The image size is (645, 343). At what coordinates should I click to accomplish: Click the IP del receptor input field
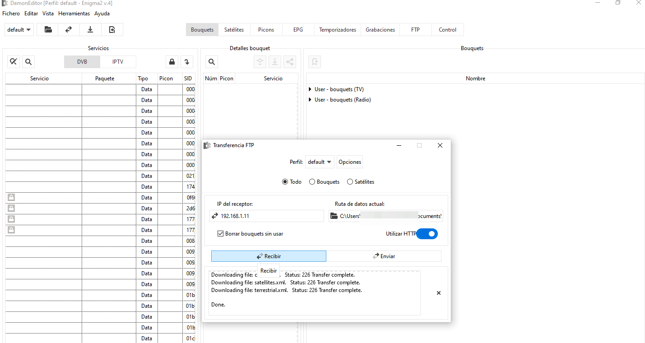coord(271,216)
